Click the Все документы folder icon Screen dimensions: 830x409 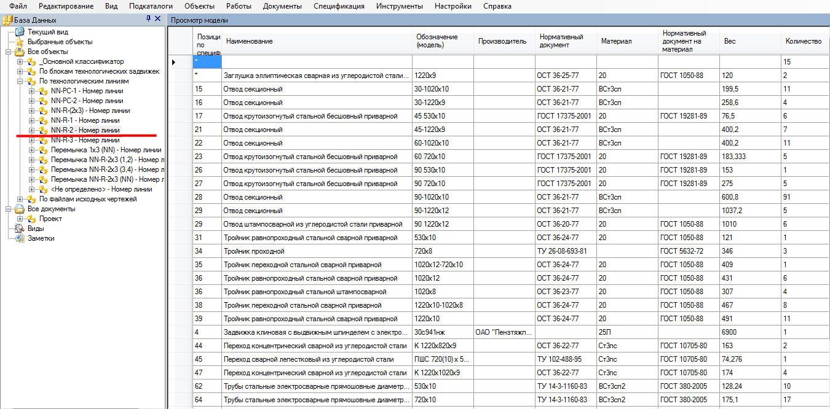[20, 209]
